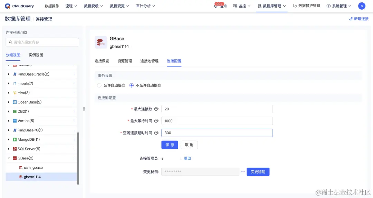Click the search magnifier icon in connection list

(10, 42)
